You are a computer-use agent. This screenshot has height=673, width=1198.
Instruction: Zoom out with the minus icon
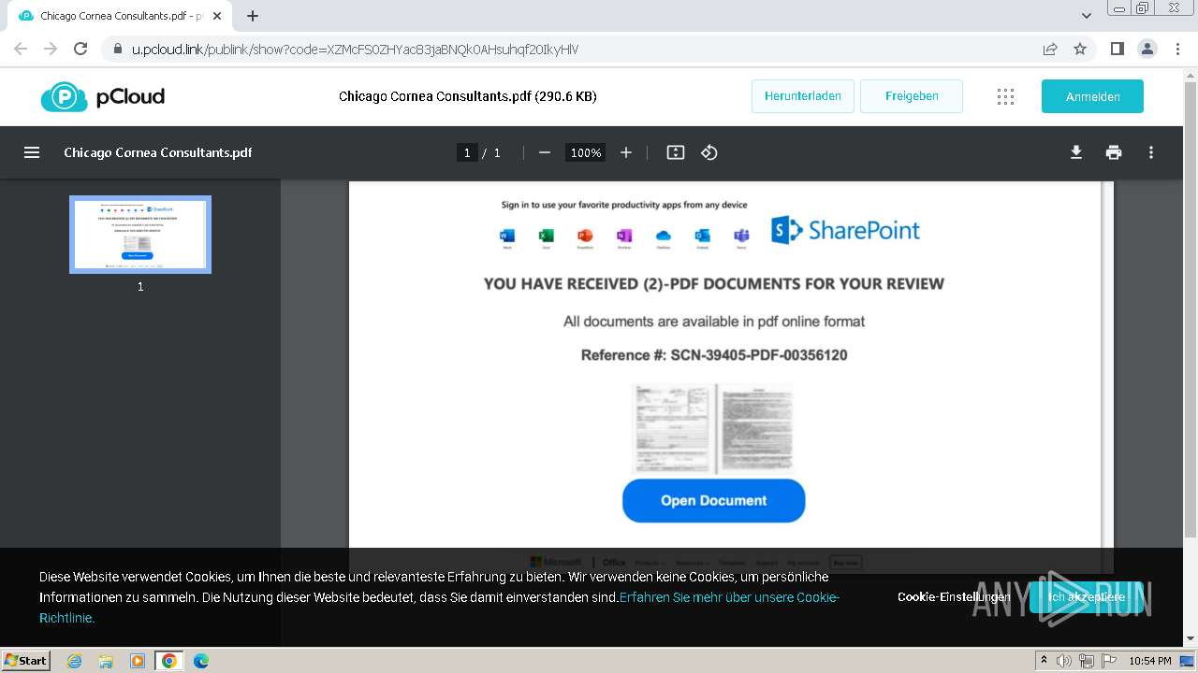point(545,152)
